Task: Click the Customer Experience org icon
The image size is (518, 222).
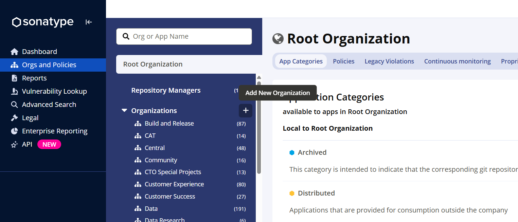Action: (x=138, y=185)
